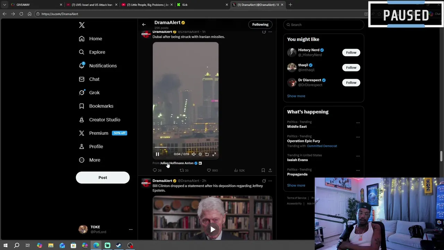Click the Search field on X
444x250 pixels.
(324, 25)
